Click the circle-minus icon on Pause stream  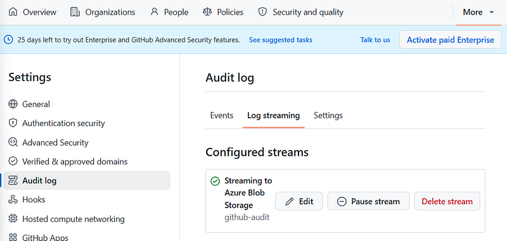pos(342,202)
